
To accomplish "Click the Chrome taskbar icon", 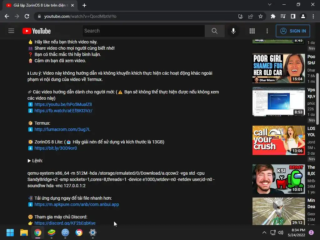I will point(38,232).
